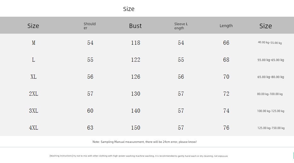
Task: Click the 40.00 kg-55.00 kg weight range
Action: pos(270,43)
